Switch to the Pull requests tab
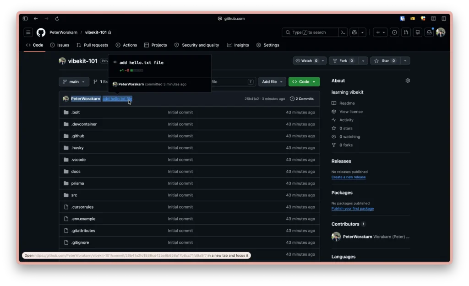Image resolution: width=469 pixels, height=286 pixels. click(x=92, y=45)
